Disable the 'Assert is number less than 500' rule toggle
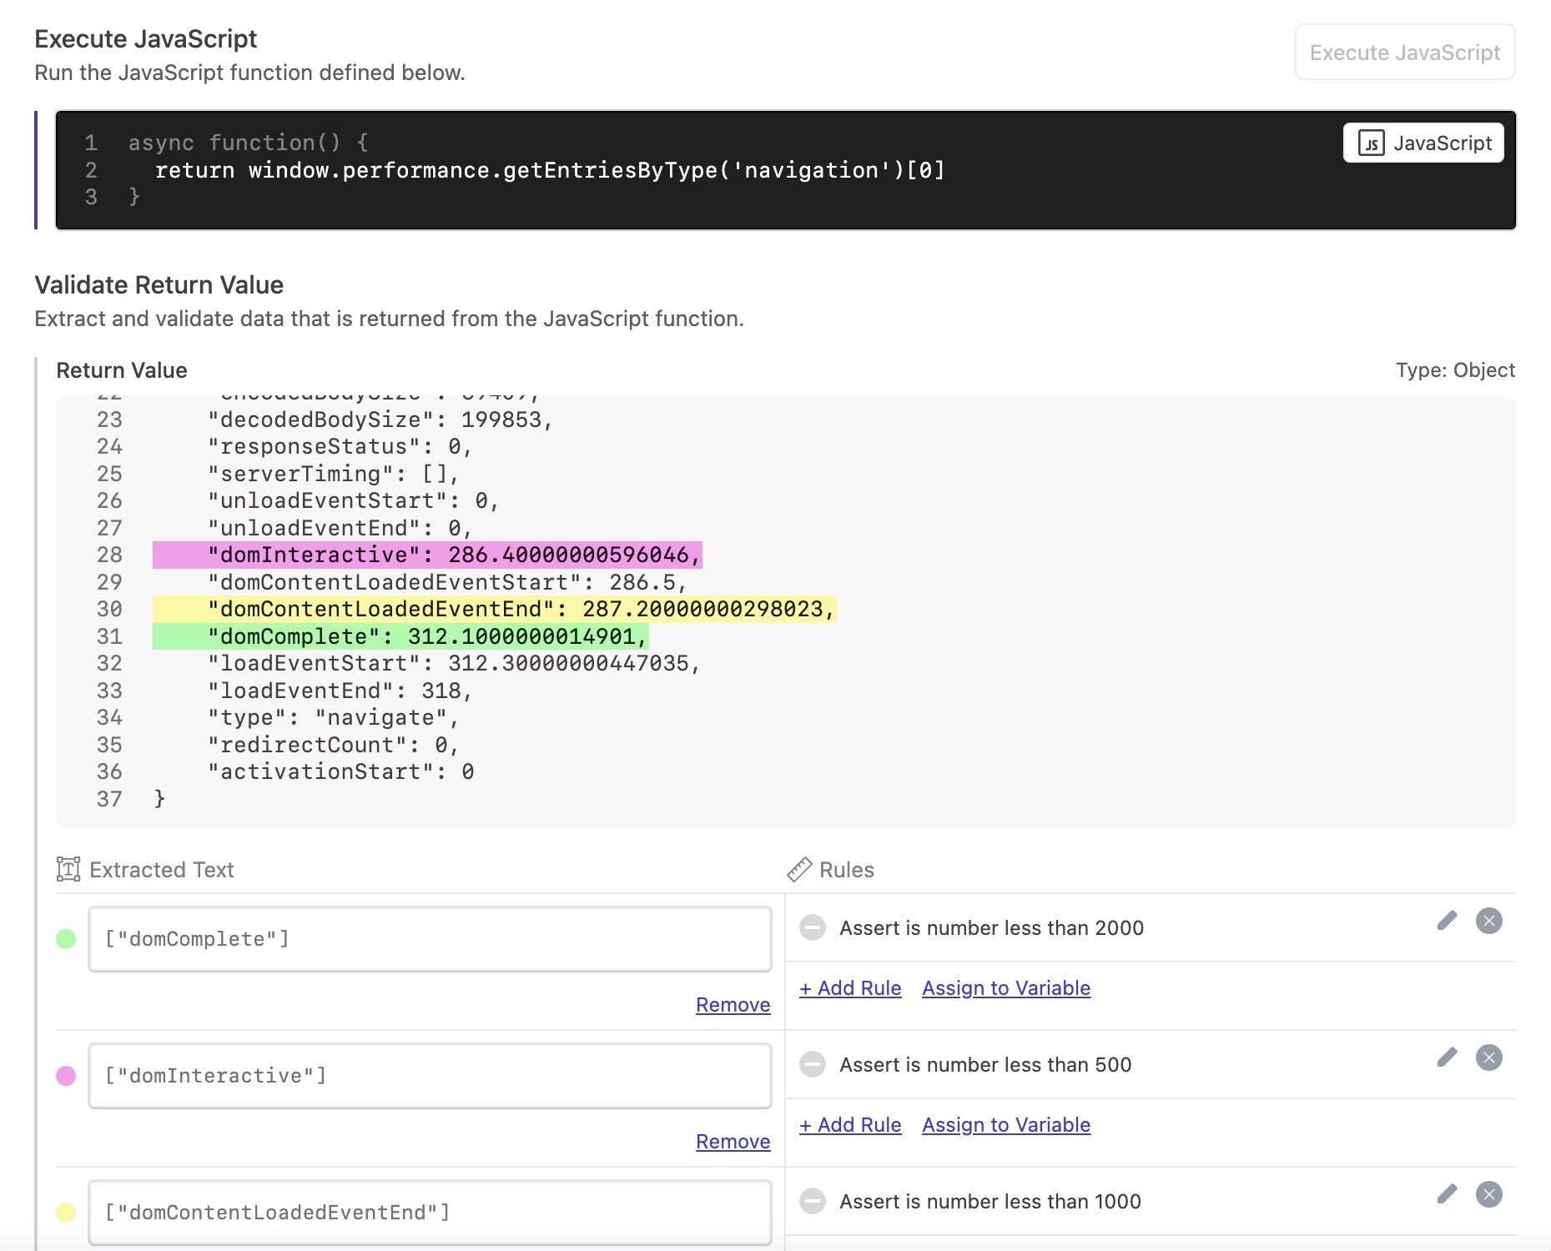Viewport: 1551px width, 1251px height. click(x=813, y=1064)
